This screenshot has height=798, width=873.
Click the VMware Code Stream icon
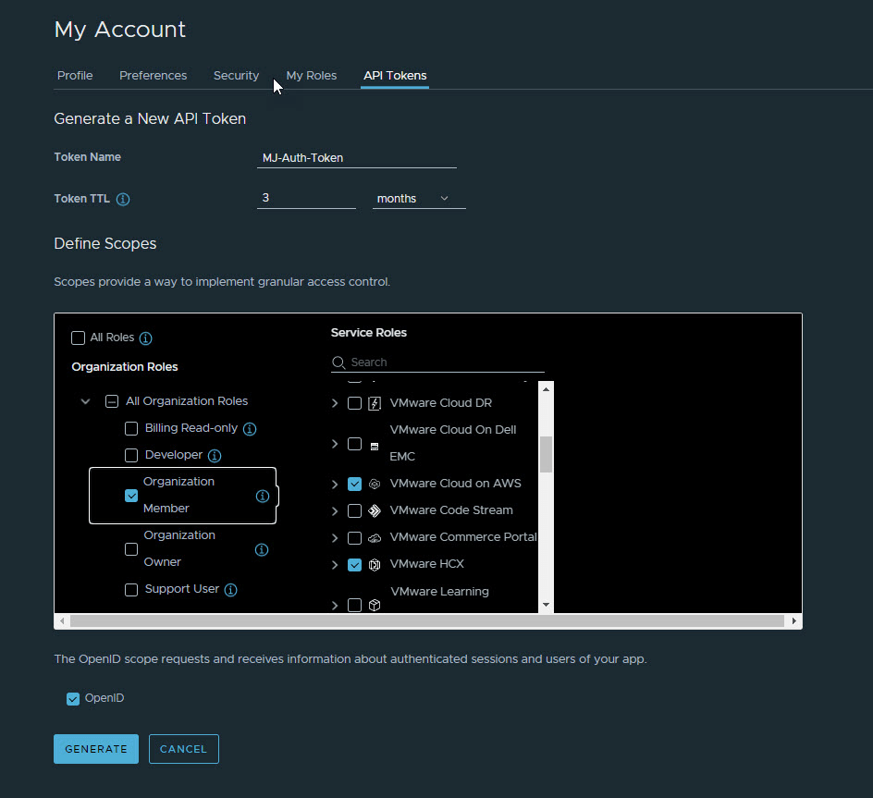(375, 510)
